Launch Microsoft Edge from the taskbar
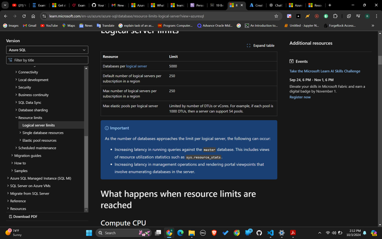382x239 pixels. [x=180, y=233]
